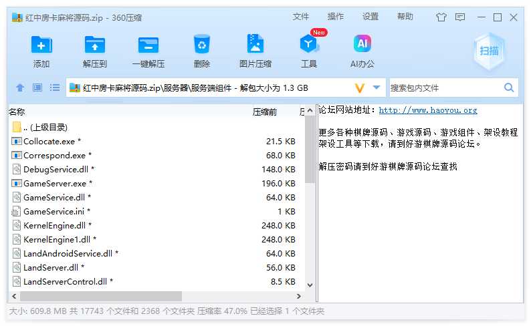Click the file list's horizontal scrollbar thumb
The image size is (531, 326).
(101, 296)
